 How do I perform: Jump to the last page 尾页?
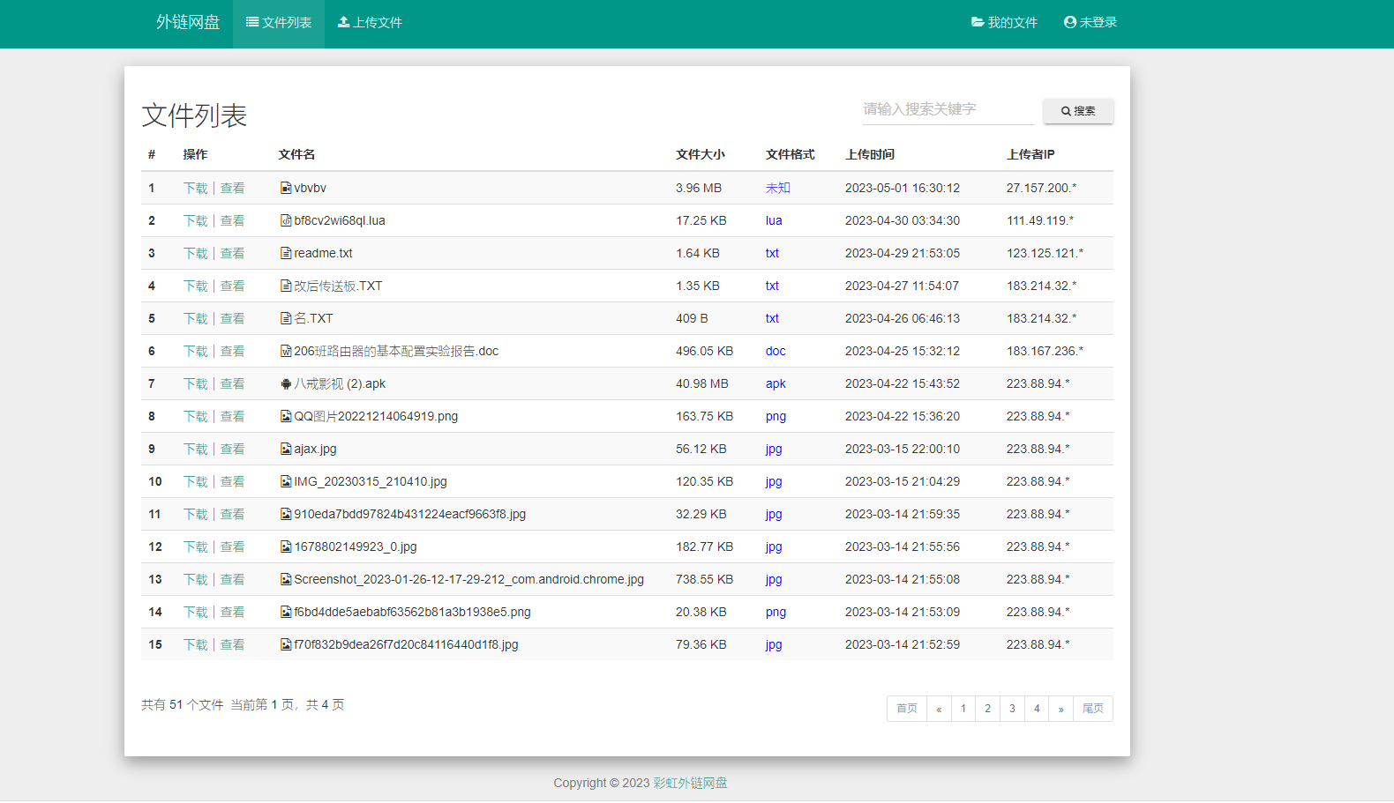point(1092,709)
